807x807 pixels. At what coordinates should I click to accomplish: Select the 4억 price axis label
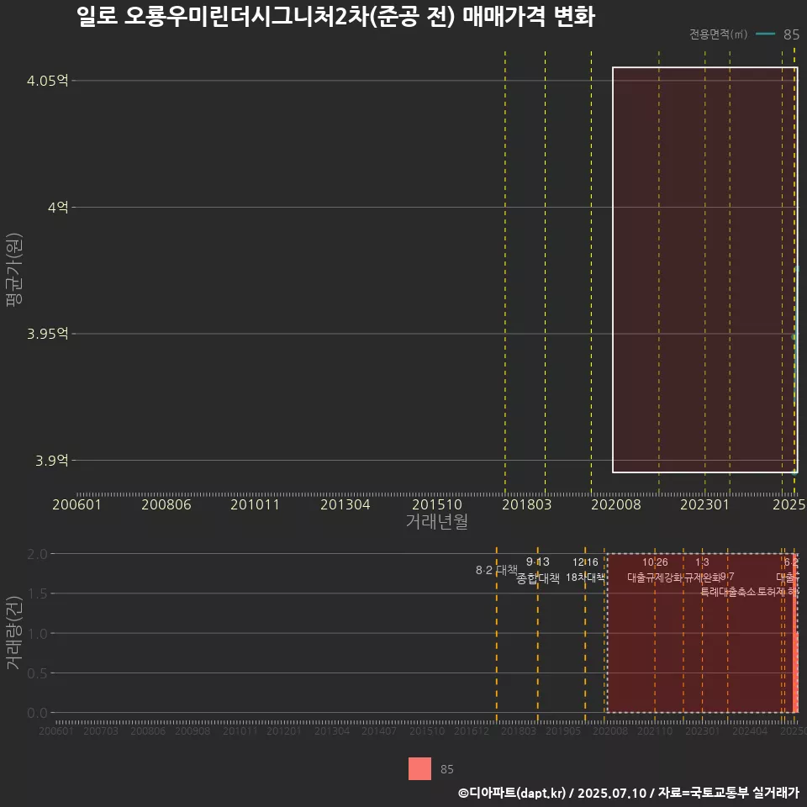click(58, 208)
